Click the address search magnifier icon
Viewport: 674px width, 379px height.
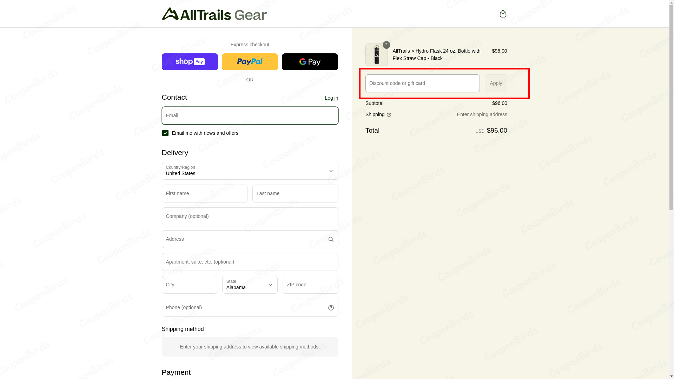pyautogui.click(x=331, y=239)
